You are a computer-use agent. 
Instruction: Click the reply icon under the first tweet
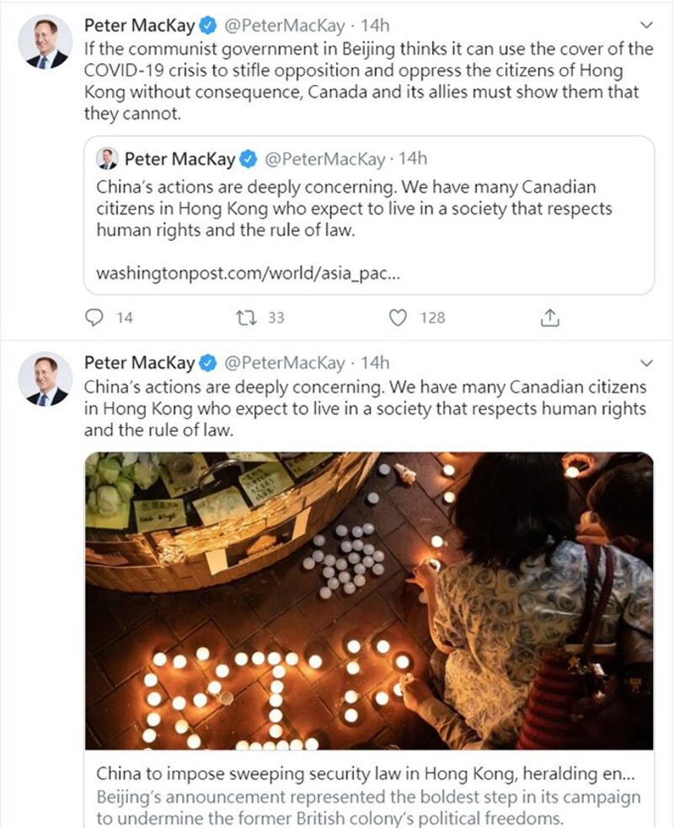[96, 318]
